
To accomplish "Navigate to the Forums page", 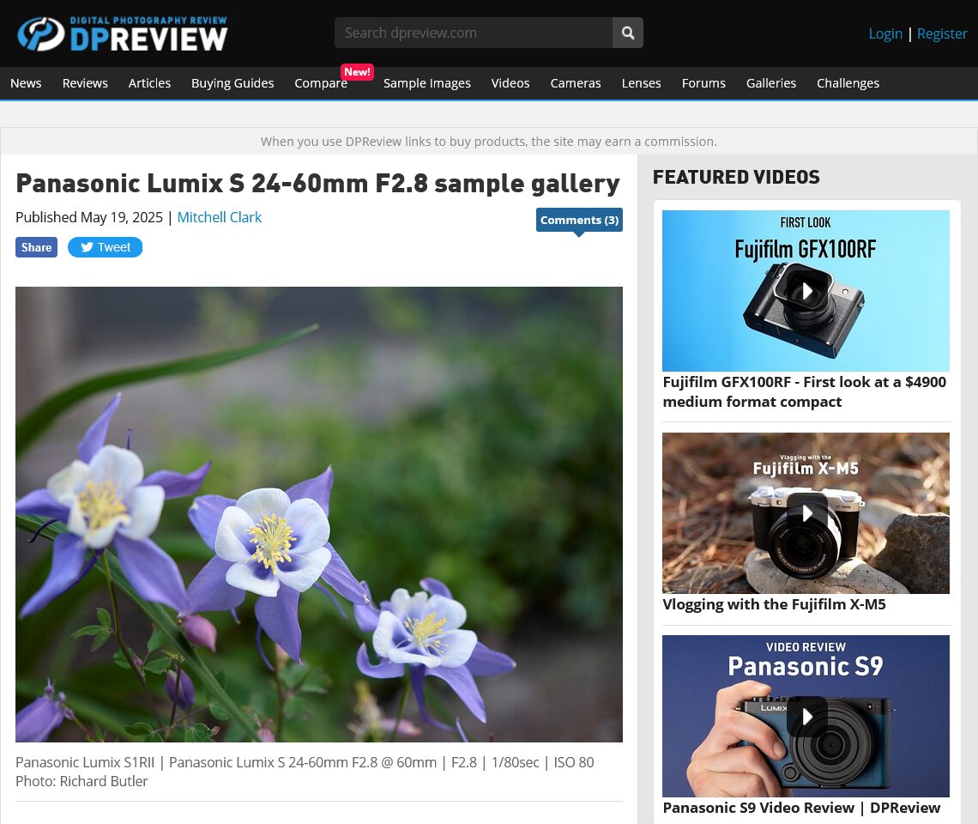I will pos(703,83).
